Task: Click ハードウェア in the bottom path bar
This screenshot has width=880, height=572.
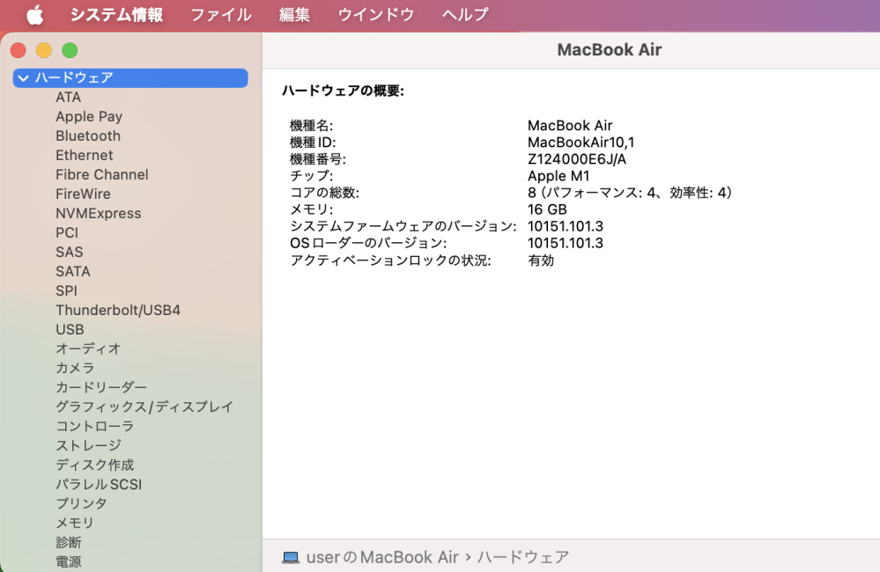Action: [x=522, y=557]
